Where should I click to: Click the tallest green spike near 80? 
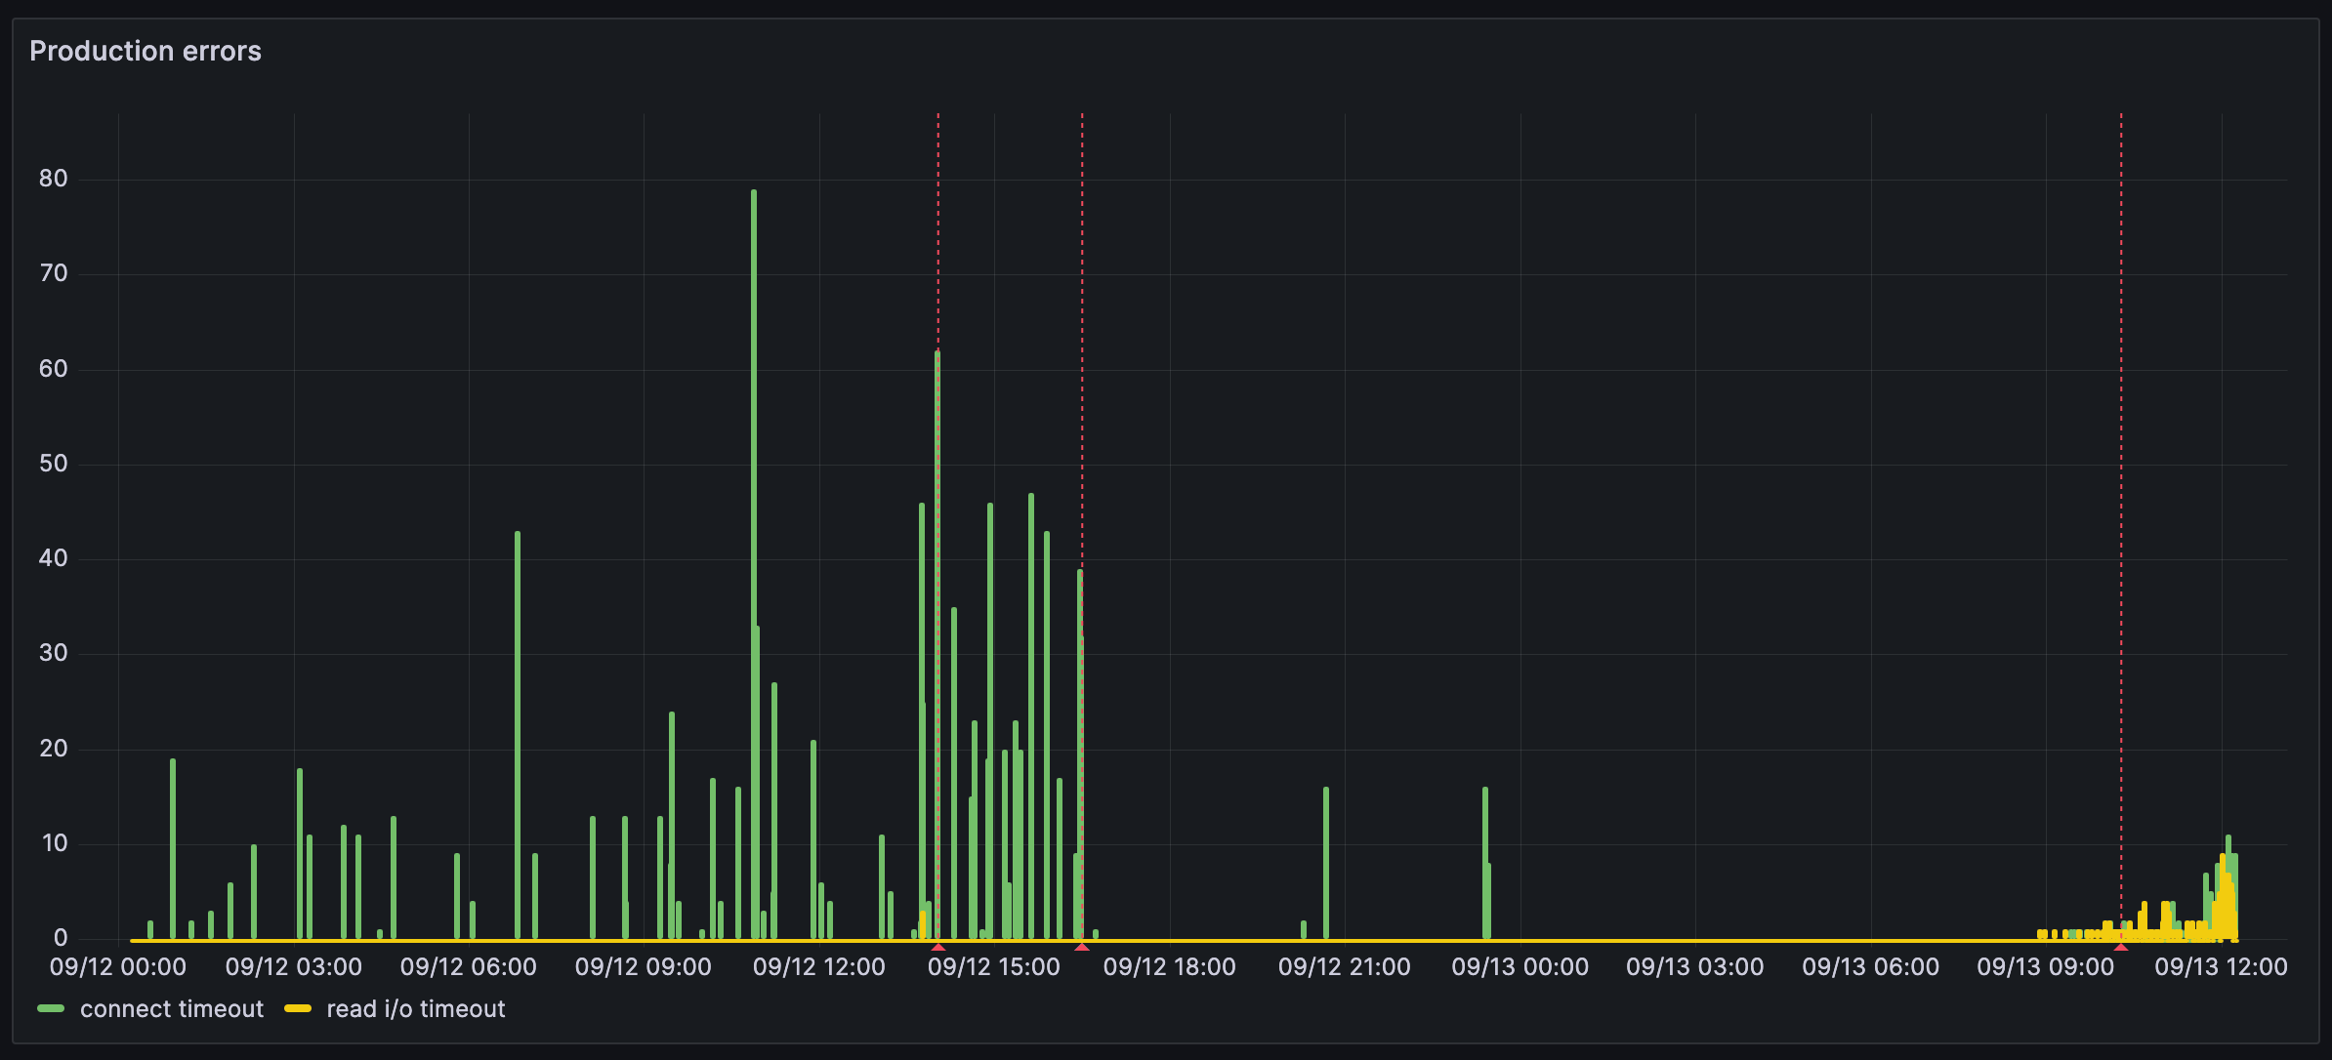tap(754, 564)
